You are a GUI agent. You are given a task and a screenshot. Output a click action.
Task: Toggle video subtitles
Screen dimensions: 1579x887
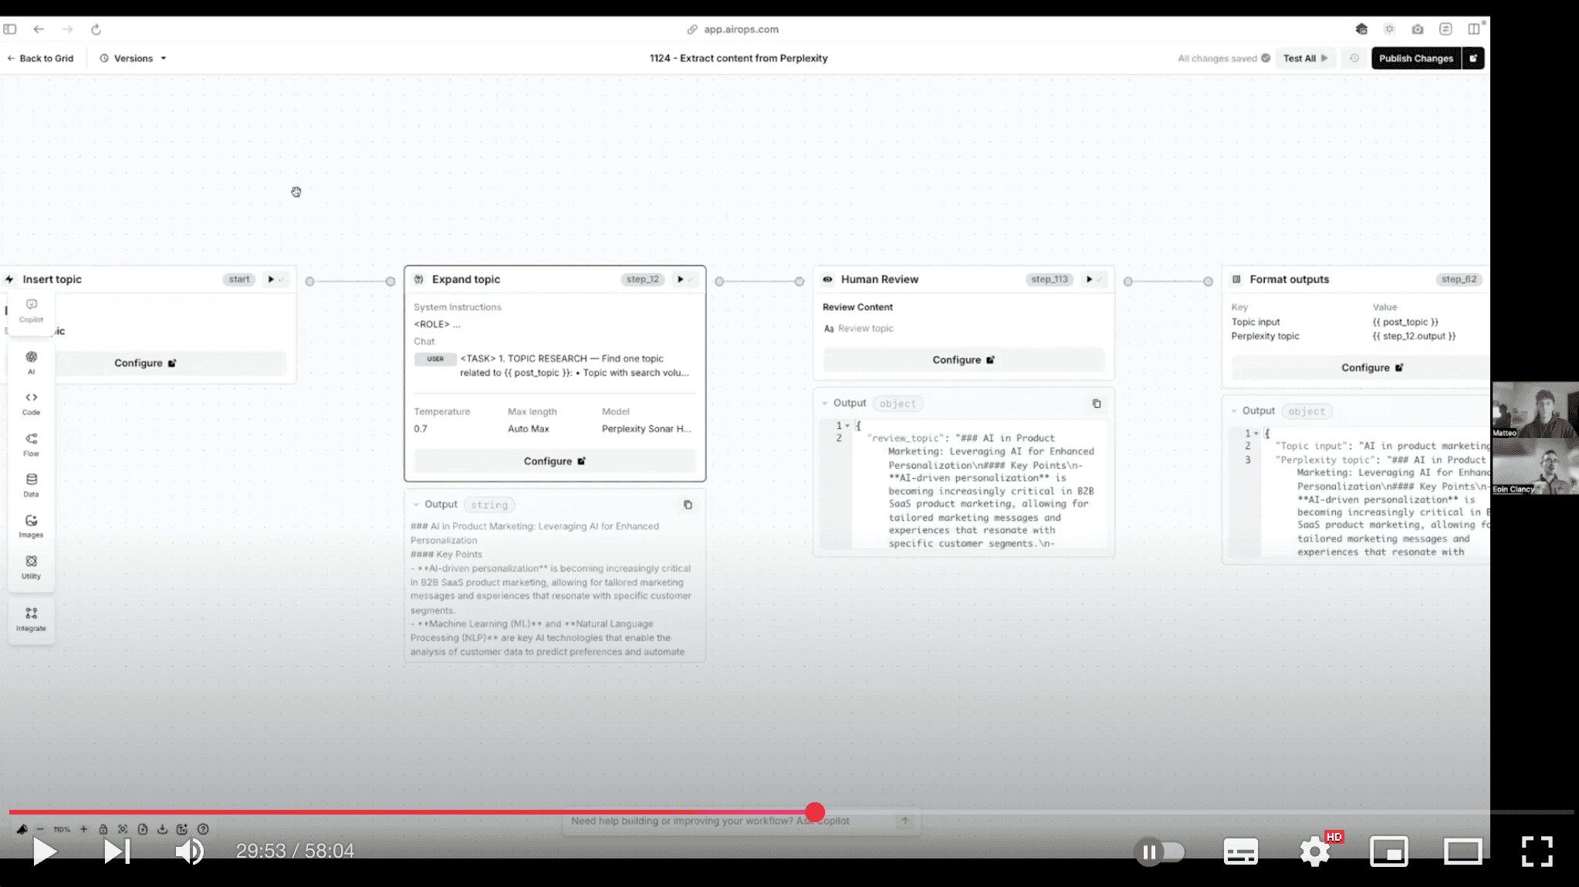click(x=1241, y=852)
